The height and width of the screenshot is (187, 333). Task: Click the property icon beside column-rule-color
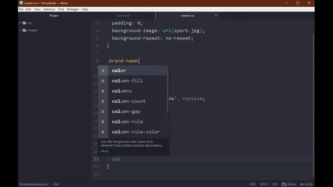coord(103,132)
